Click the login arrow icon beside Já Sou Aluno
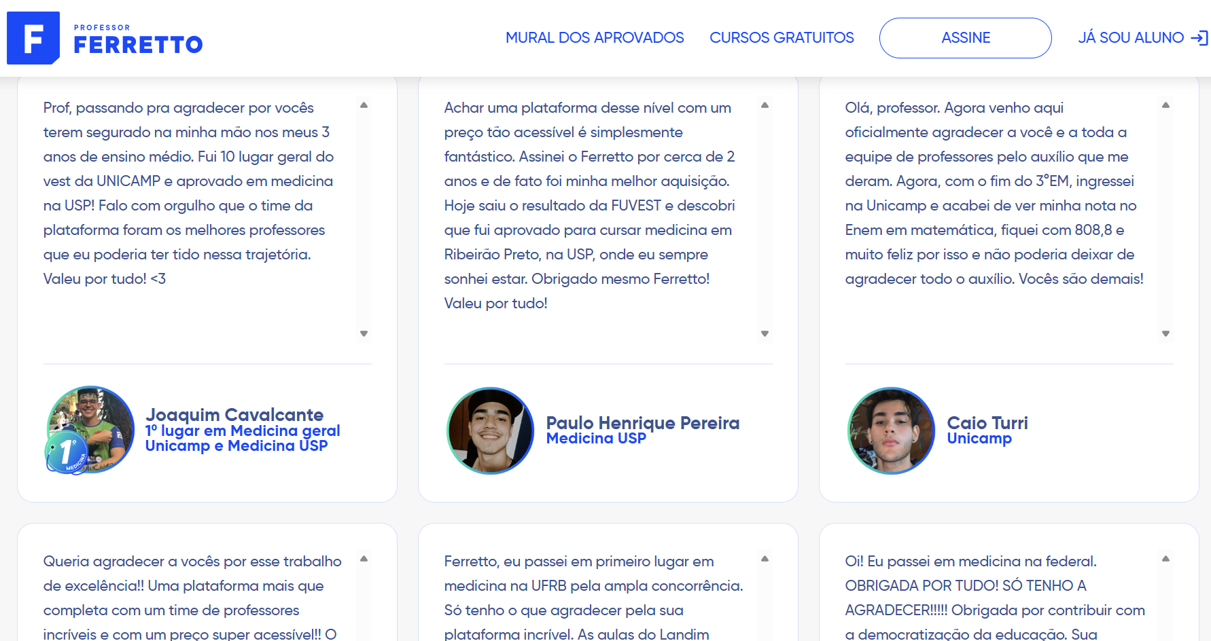The width and height of the screenshot is (1211, 641). (x=1199, y=38)
